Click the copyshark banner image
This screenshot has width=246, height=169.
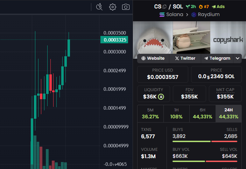pos(189,38)
